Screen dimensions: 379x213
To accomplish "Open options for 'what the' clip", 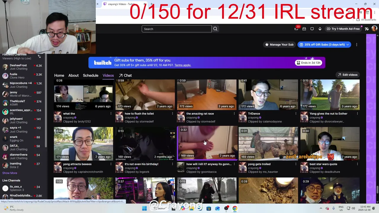I will tap(111, 114).
